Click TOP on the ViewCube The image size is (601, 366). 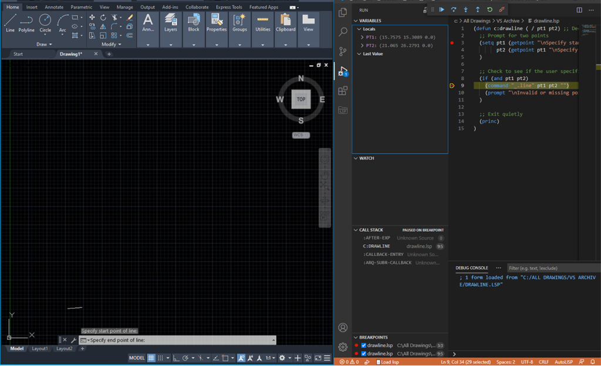301,100
